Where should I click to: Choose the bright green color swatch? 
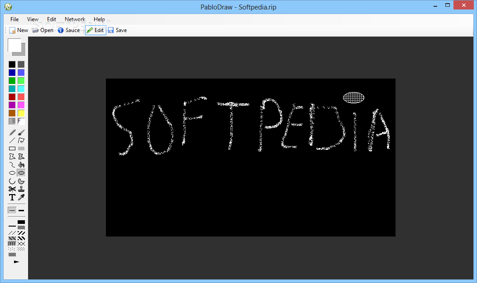click(x=21, y=80)
